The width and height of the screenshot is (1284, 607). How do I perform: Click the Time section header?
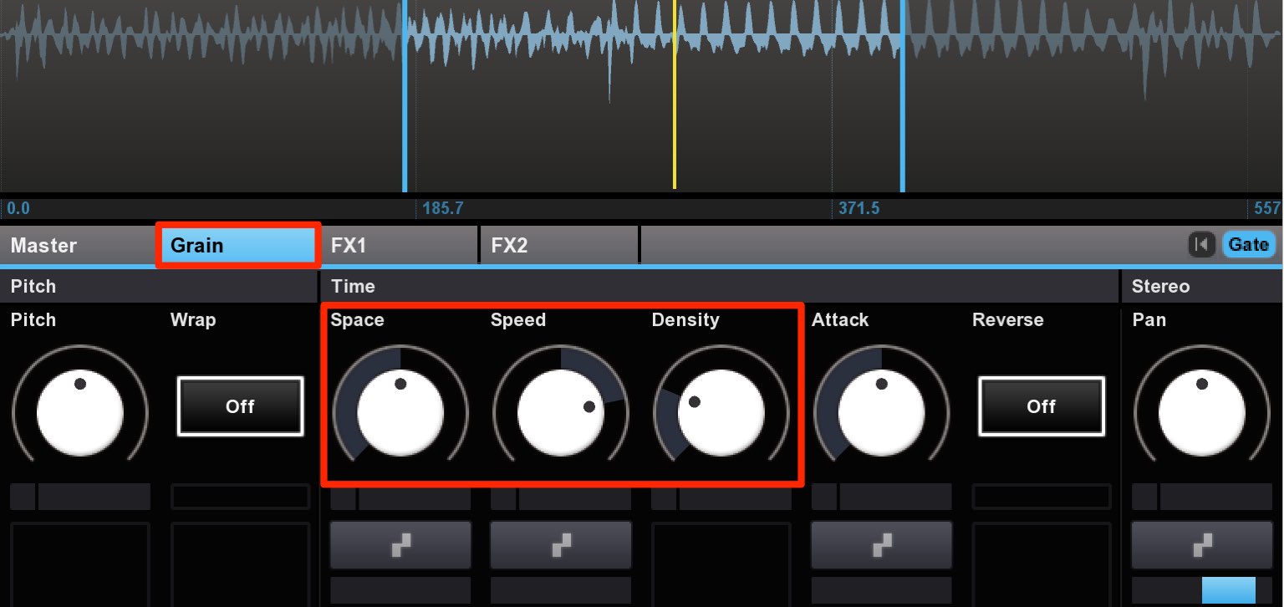coord(719,286)
